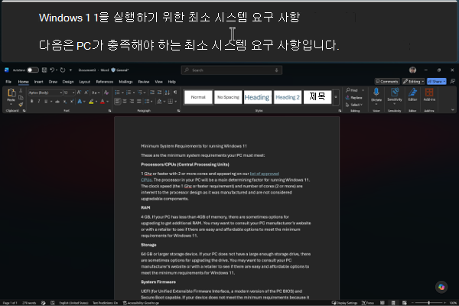459x306 pixels.
Task: Start a bulleted list
Action: [117, 93]
